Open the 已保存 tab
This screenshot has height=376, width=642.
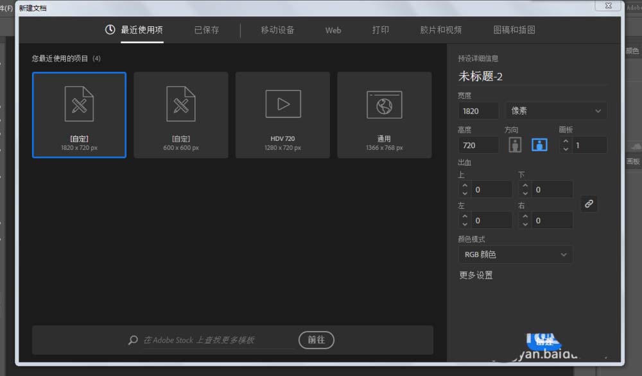pyautogui.click(x=206, y=30)
